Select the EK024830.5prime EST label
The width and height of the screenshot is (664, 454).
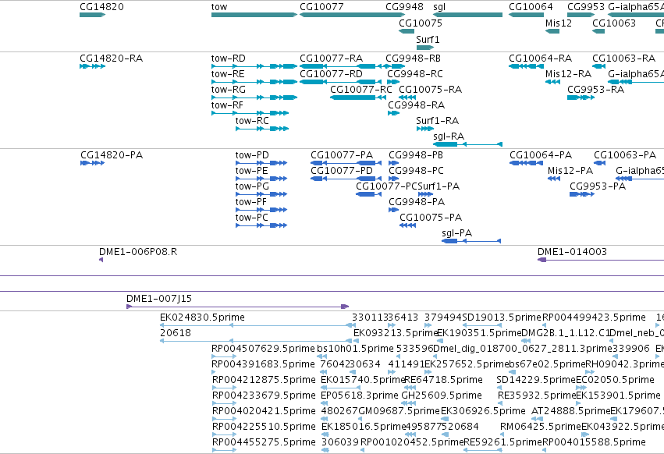click(202, 317)
